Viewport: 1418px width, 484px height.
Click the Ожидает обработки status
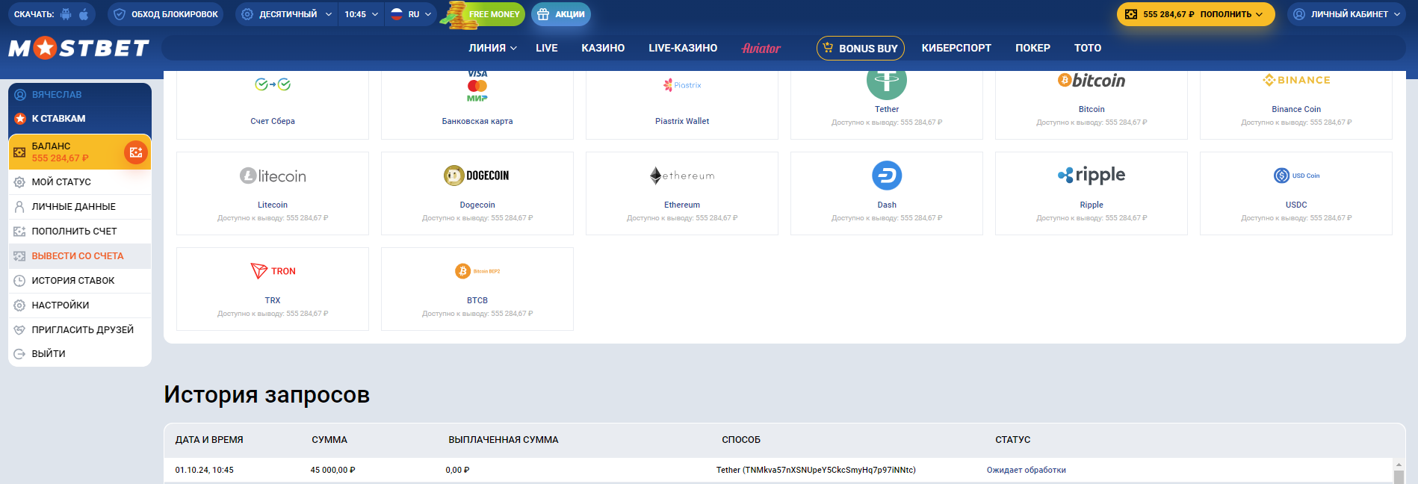1026,471
